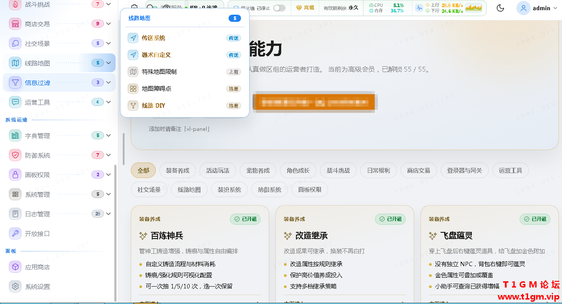
Task: Click the branch icon next to 线路 DIY
Action: pos(133,105)
